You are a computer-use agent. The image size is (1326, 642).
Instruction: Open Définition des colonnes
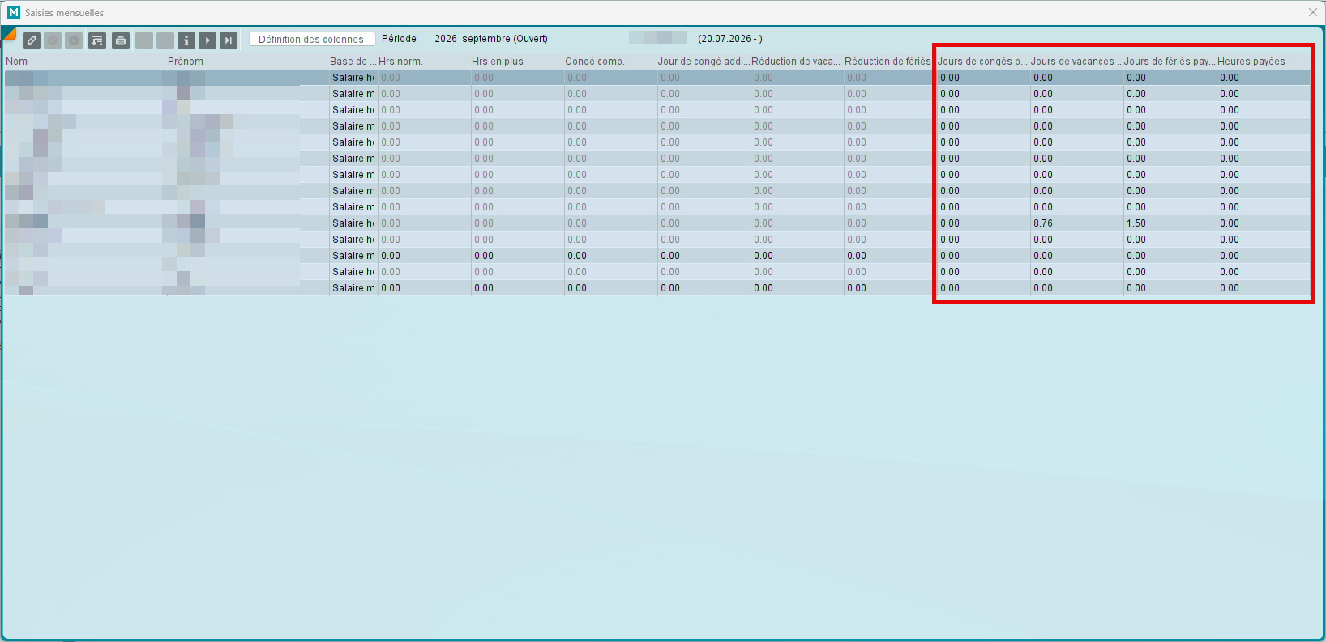pos(311,39)
